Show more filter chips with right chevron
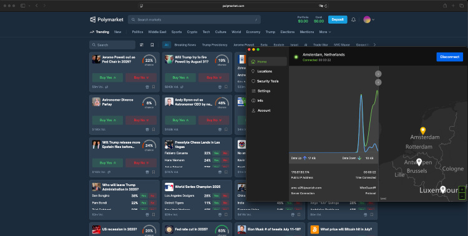This screenshot has width=468, height=236. (x=374, y=45)
